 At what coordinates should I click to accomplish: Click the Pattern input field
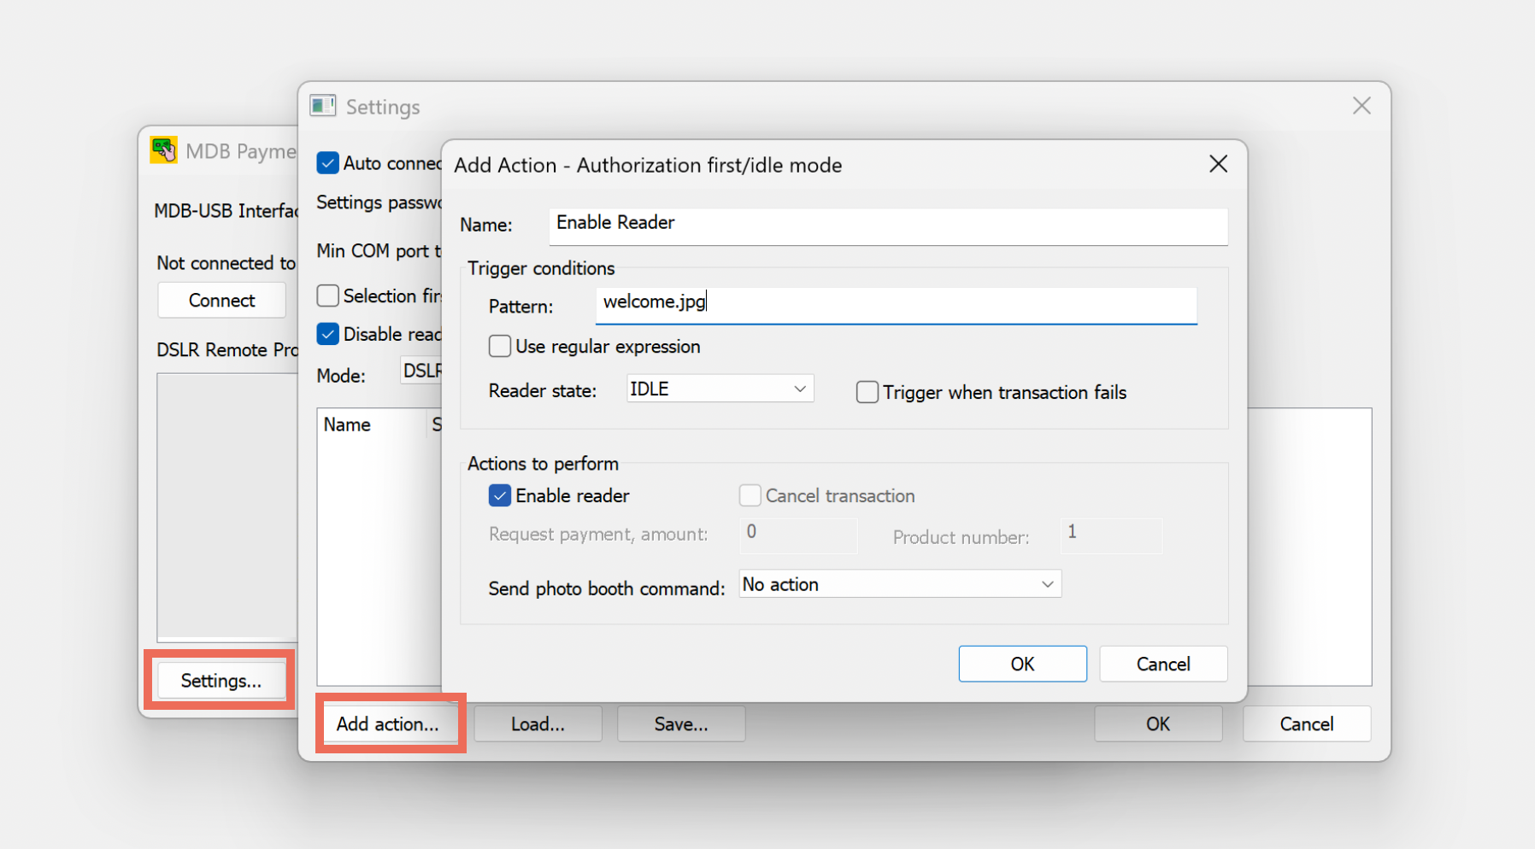[895, 303]
